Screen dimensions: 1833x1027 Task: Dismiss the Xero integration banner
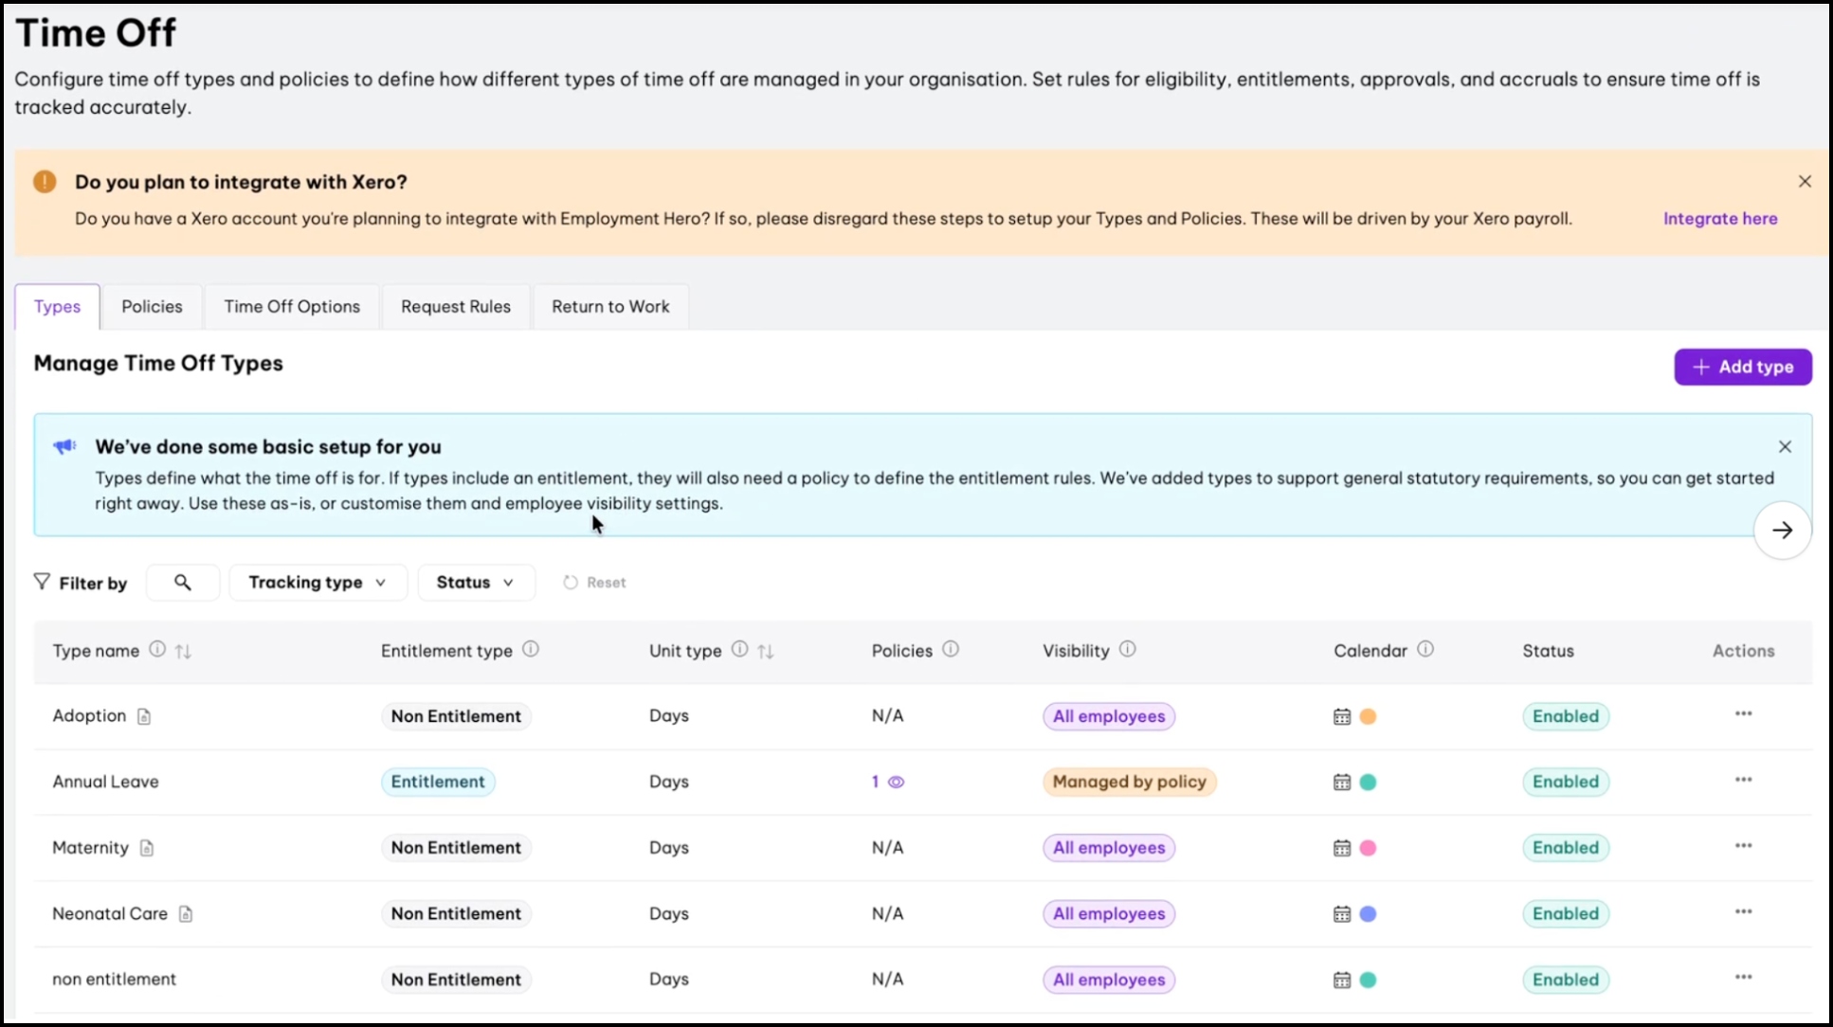pyautogui.click(x=1805, y=182)
